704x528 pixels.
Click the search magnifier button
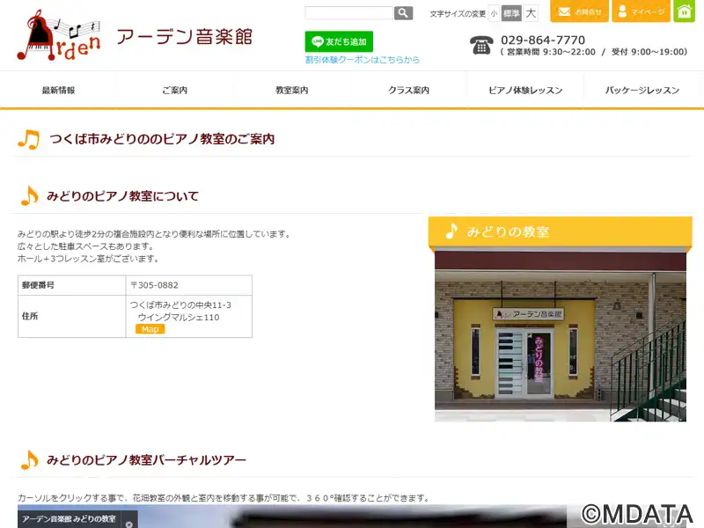point(403,13)
